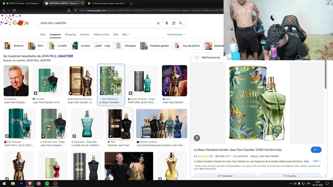Expand the Más filters dropdown
333x187 pixels.
coord(126,35)
